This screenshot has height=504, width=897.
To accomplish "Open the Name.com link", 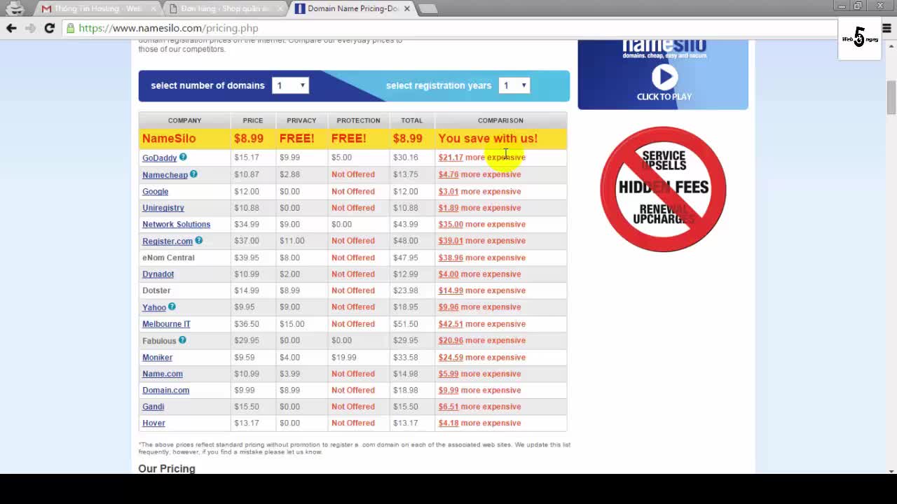I will [x=162, y=374].
